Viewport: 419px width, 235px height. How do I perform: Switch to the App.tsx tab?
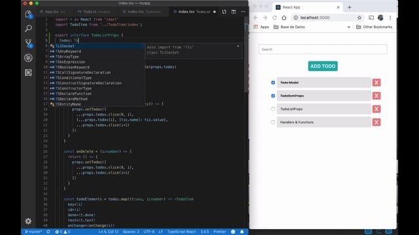pos(52,12)
